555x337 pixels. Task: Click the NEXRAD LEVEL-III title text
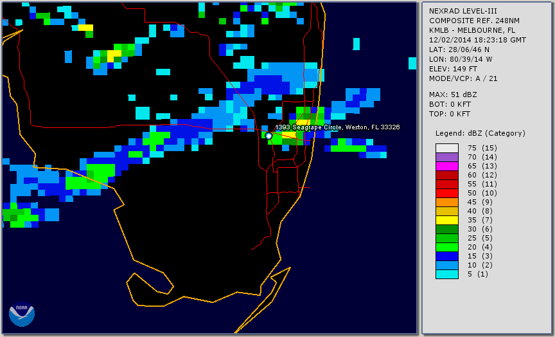[x=463, y=11]
